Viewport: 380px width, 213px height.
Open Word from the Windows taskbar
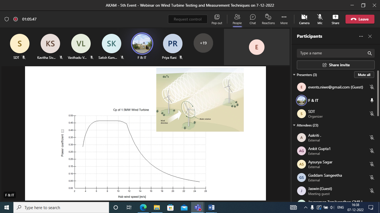tap(211, 207)
